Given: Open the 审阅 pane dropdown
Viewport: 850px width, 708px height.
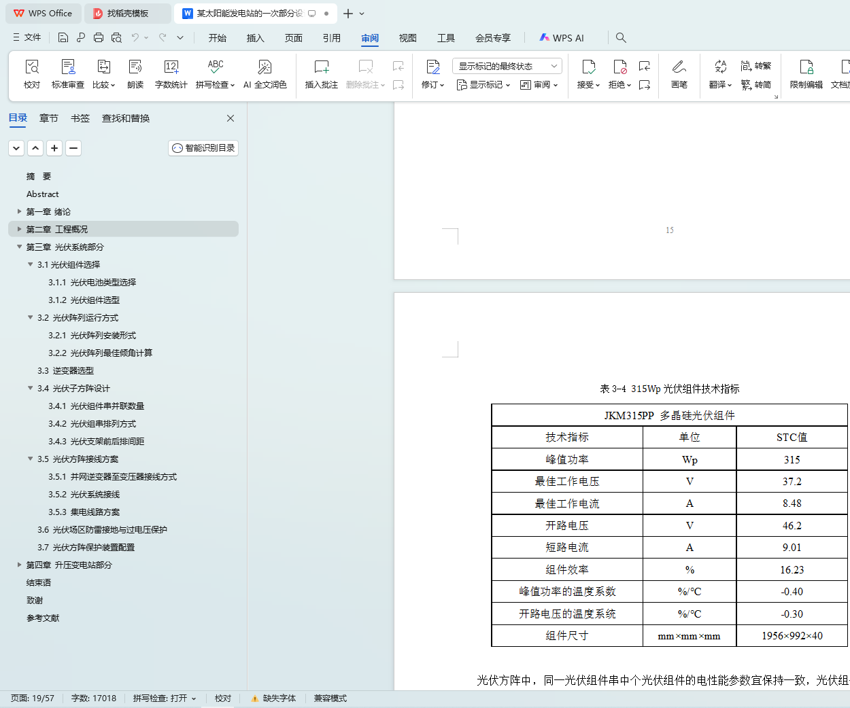Looking at the screenshot, I should point(539,85).
